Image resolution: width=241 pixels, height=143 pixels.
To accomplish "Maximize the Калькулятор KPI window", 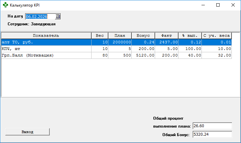I will (x=218, y=5).
